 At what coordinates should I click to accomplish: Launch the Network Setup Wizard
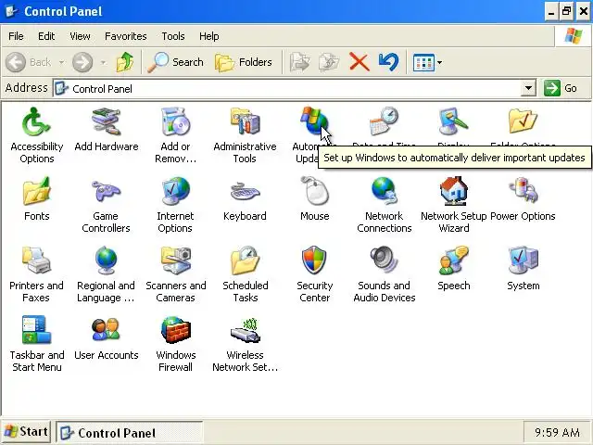[453, 191]
